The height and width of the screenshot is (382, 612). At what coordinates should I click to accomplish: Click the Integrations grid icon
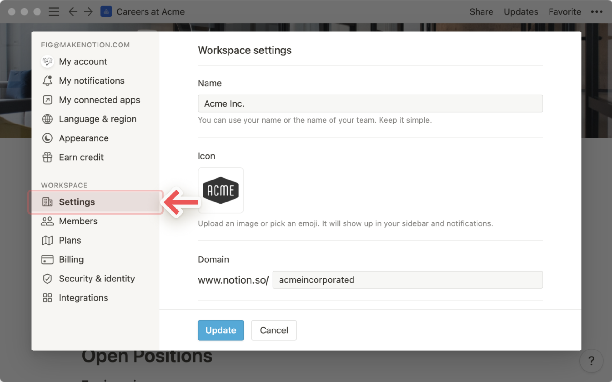point(47,298)
